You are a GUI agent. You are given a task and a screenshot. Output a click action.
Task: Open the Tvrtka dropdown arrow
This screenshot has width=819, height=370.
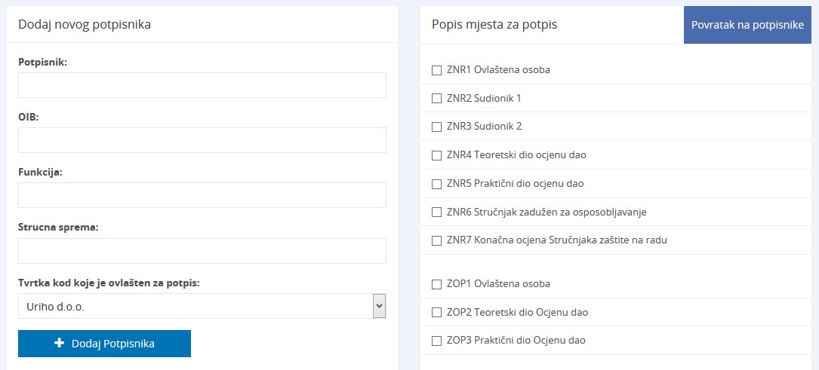pyautogui.click(x=380, y=306)
